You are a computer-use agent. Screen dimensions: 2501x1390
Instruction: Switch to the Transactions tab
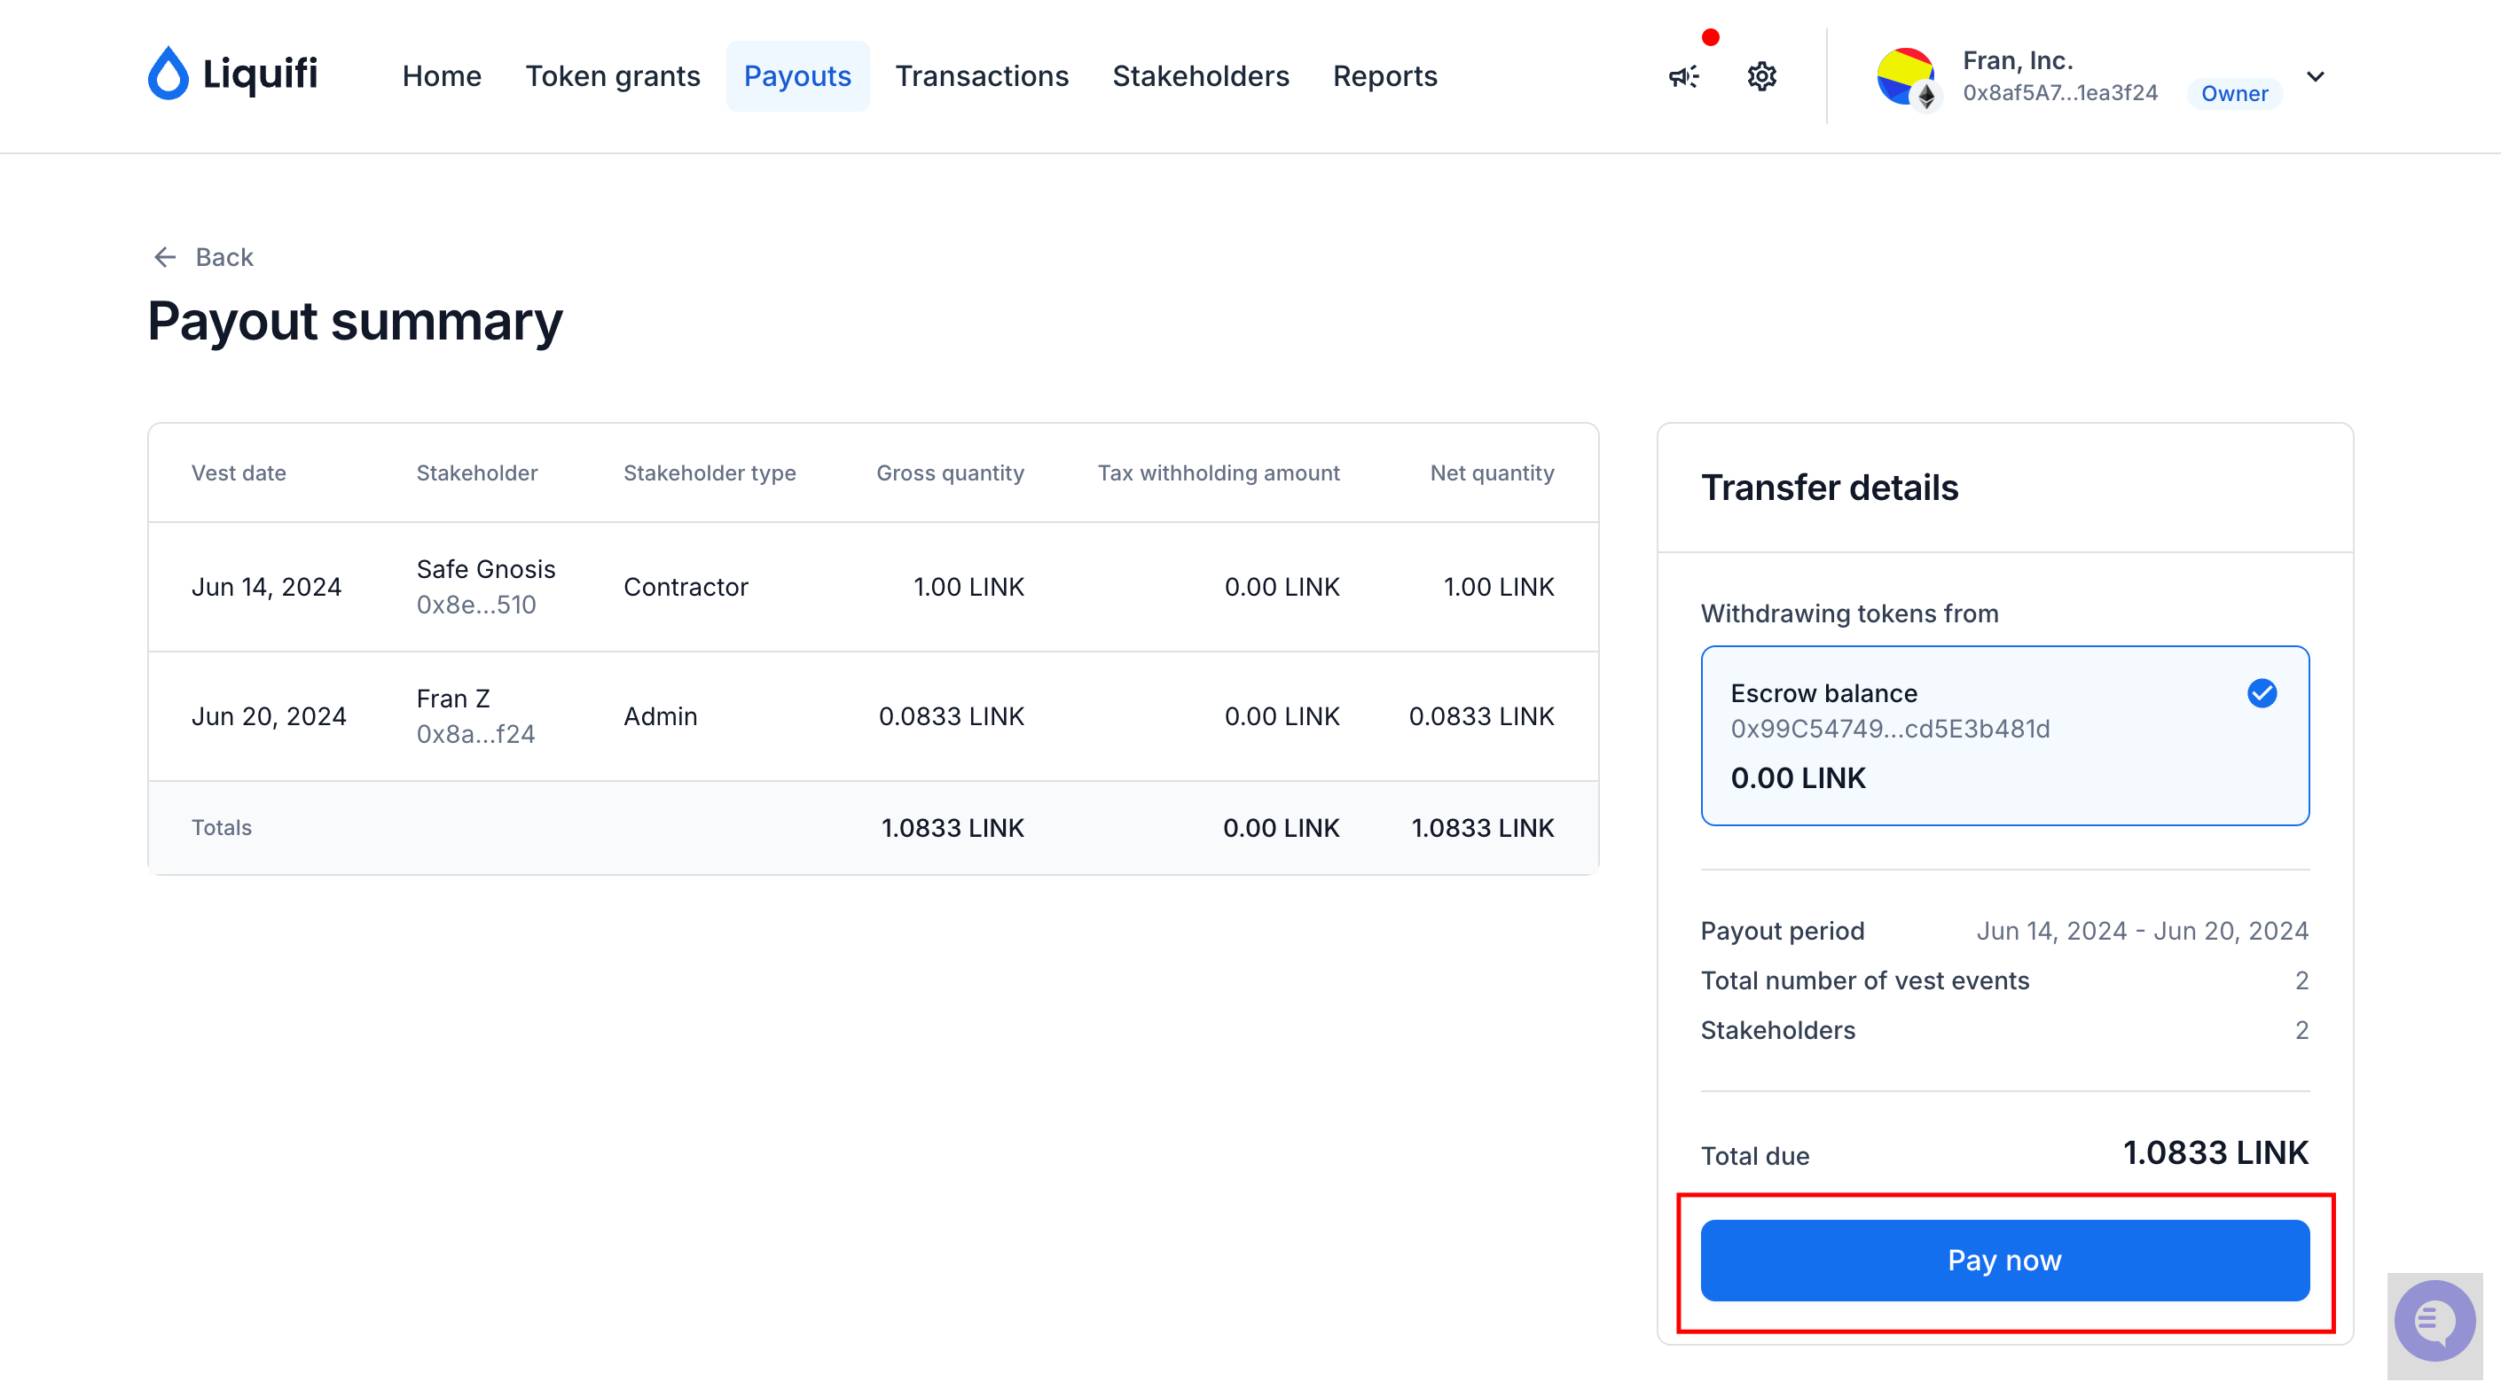(982, 75)
